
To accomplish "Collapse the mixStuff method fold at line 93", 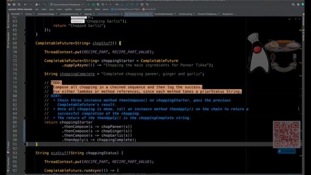I will [x=25, y=153].
